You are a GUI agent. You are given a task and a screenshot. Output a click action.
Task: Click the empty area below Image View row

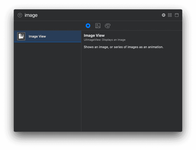[48, 87]
